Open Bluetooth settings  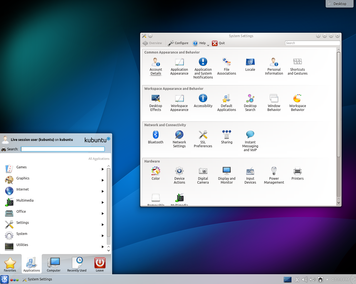click(x=156, y=137)
